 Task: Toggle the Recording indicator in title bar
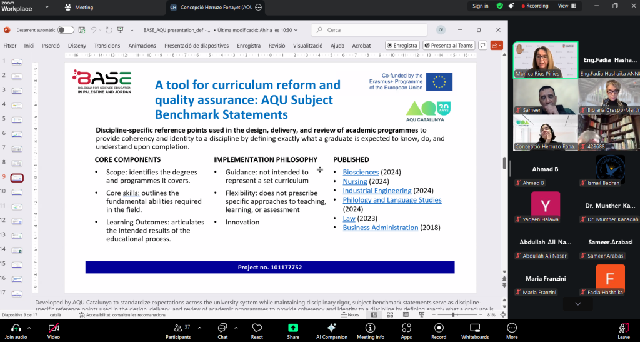click(x=534, y=6)
